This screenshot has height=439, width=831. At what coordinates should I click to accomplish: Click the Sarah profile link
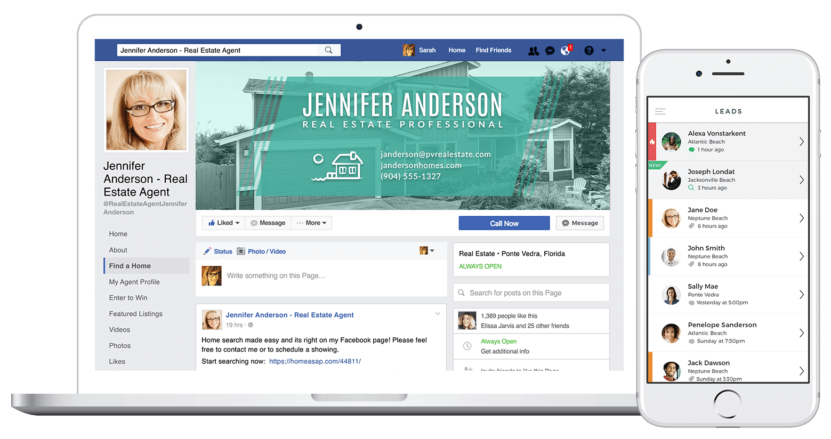(x=427, y=50)
